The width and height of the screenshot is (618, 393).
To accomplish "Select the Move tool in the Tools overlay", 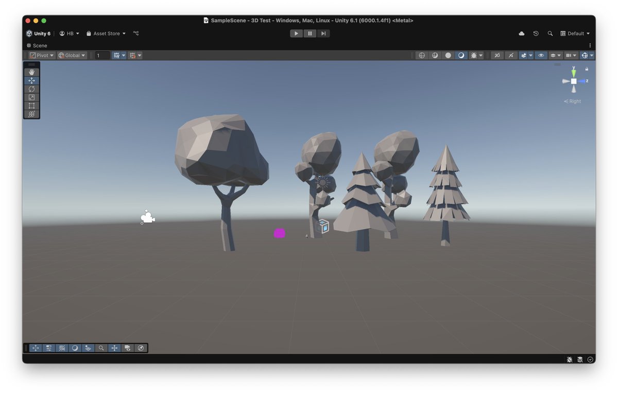I will [31, 80].
